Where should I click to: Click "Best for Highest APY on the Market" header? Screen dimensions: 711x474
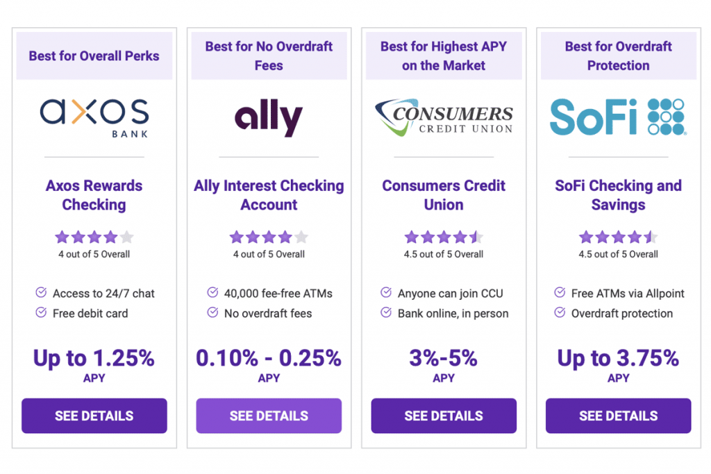pyautogui.click(x=444, y=56)
